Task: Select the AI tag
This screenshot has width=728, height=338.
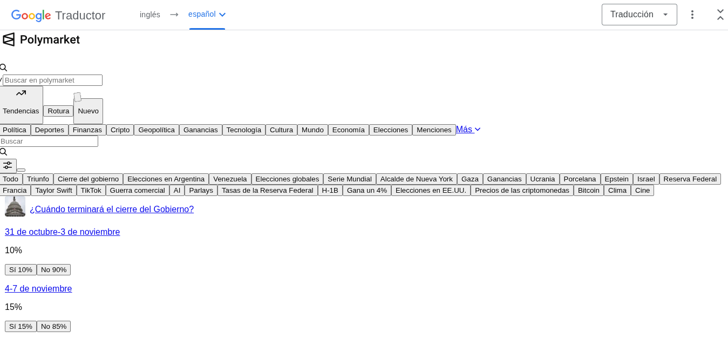Action: click(x=177, y=190)
